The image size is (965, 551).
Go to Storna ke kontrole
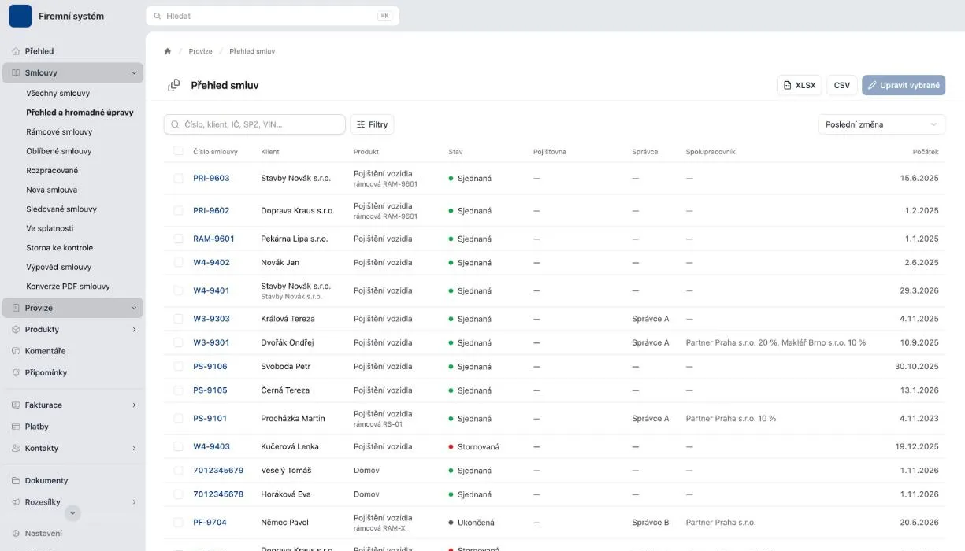pos(59,247)
